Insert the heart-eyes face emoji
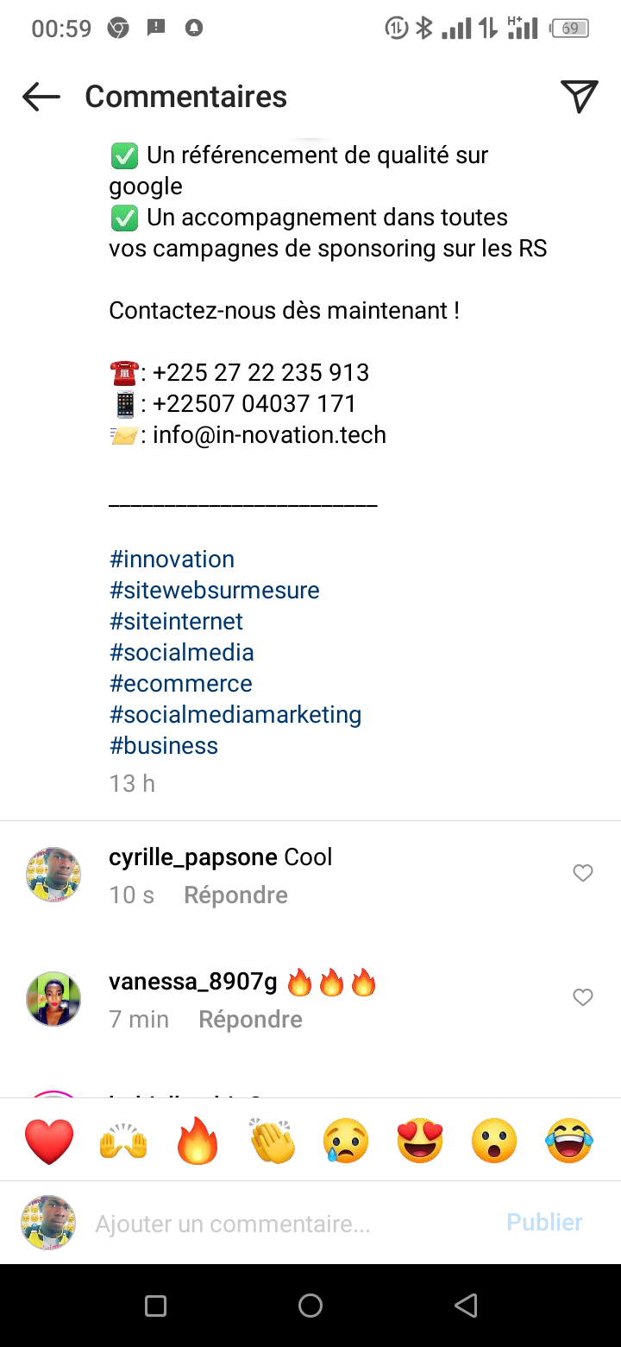621x1347 pixels. pyautogui.click(x=420, y=1141)
